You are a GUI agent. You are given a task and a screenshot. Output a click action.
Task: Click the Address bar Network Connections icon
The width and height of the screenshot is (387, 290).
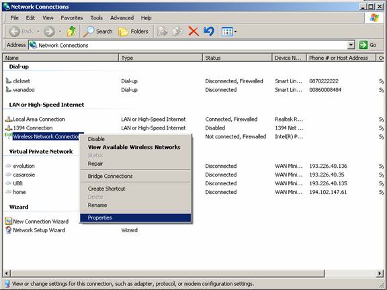(x=33, y=45)
